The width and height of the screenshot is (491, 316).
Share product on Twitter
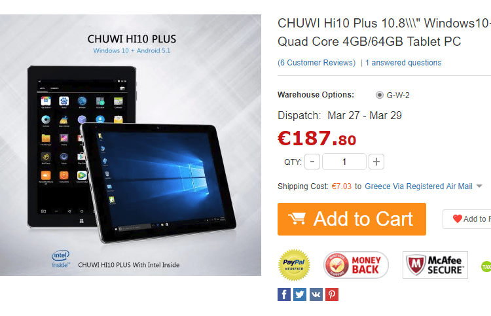pyautogui.click(x=300, y=294)
